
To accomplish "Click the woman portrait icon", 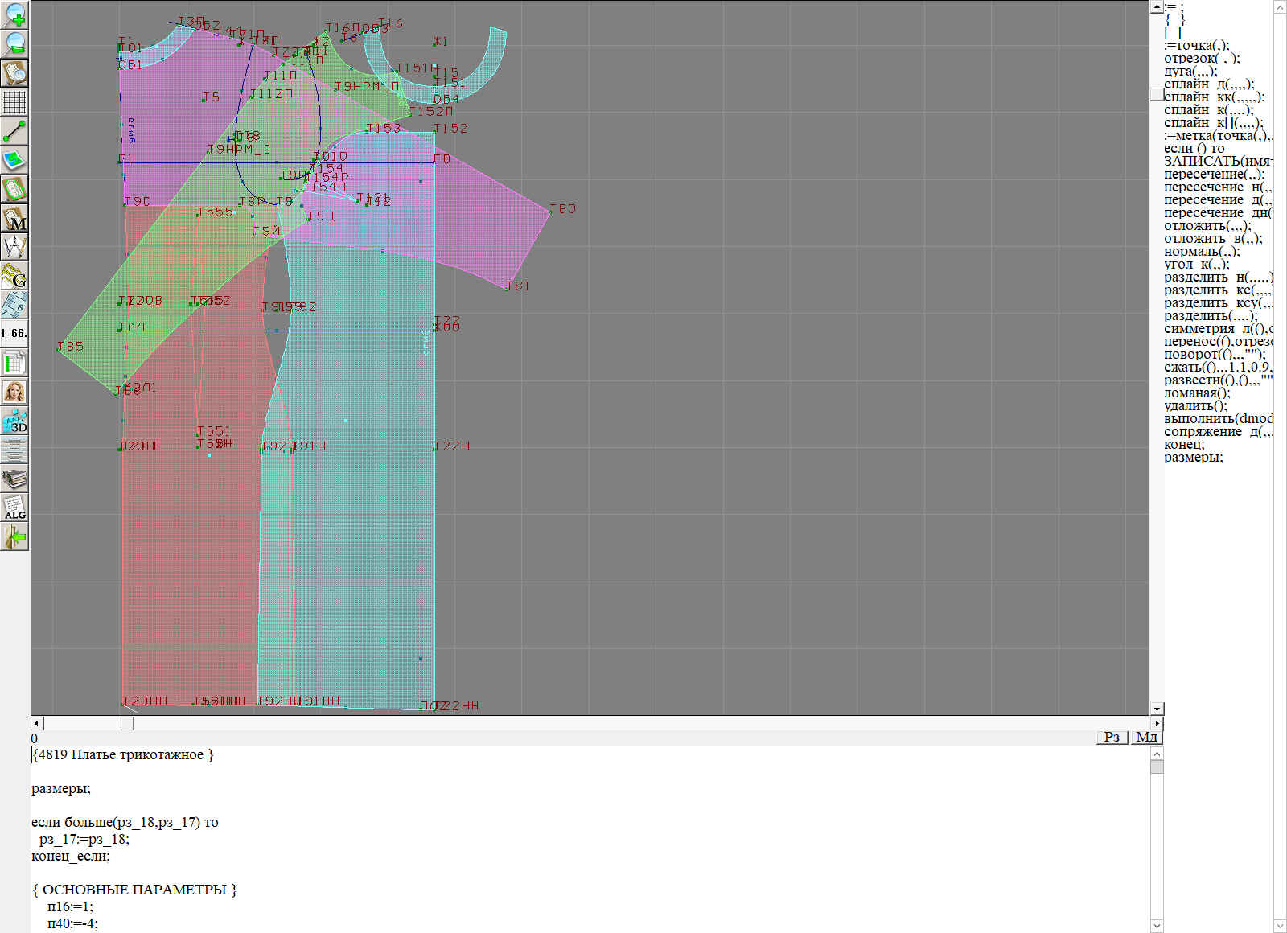I will tap(14, 392).
